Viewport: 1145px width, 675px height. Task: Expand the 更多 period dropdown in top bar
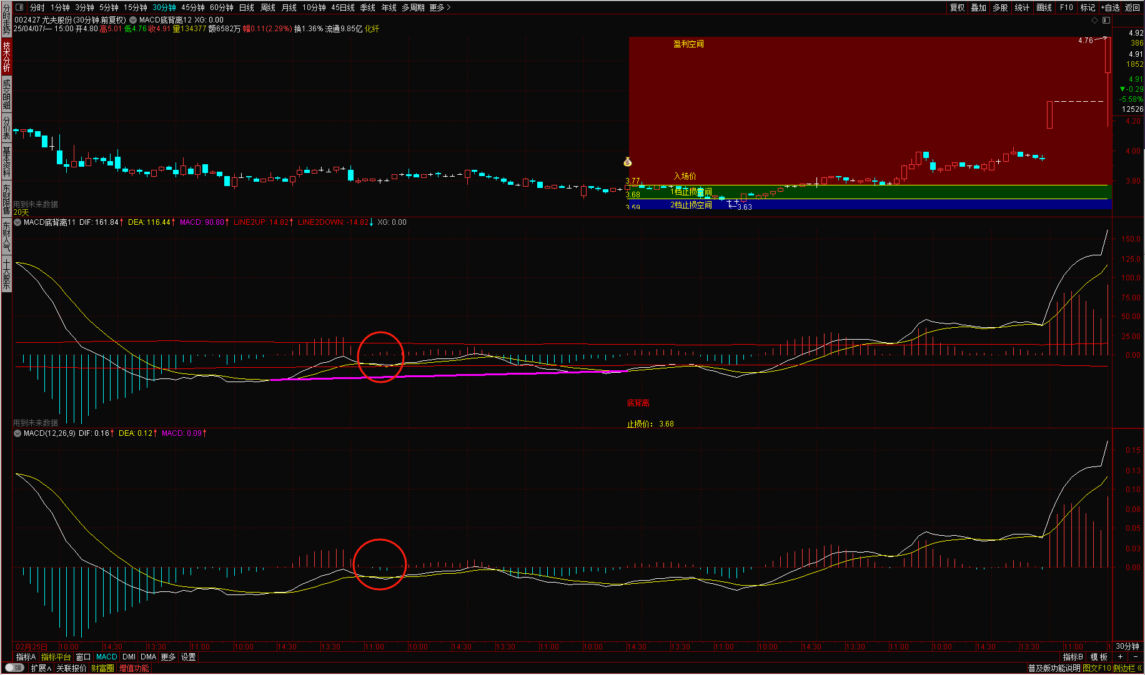click(x=440, y=7)
